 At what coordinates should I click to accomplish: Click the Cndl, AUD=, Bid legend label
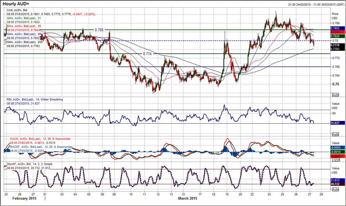click(17, 10)
